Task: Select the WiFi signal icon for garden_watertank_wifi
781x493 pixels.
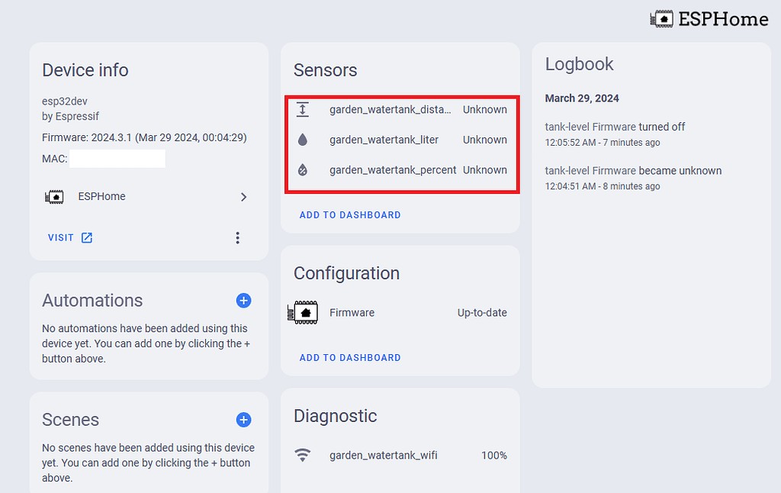Action: pyautogui.click(x=303, y=455)
